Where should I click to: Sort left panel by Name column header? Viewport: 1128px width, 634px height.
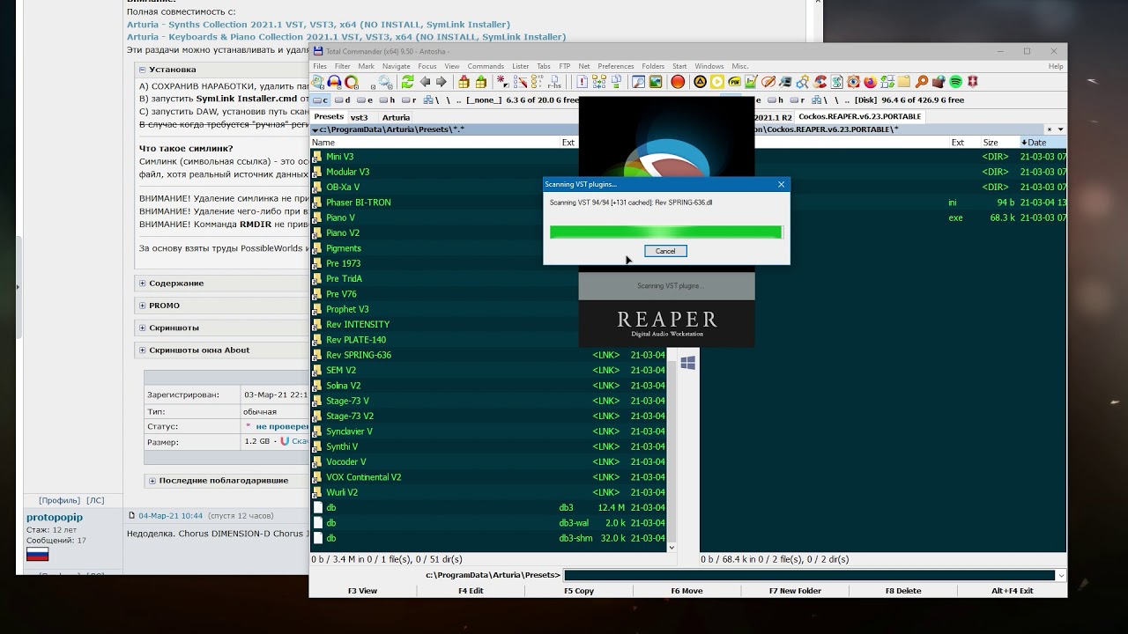pos(434,142)
